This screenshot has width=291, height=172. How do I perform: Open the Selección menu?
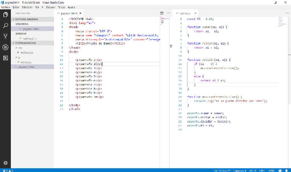pos(27,7)
